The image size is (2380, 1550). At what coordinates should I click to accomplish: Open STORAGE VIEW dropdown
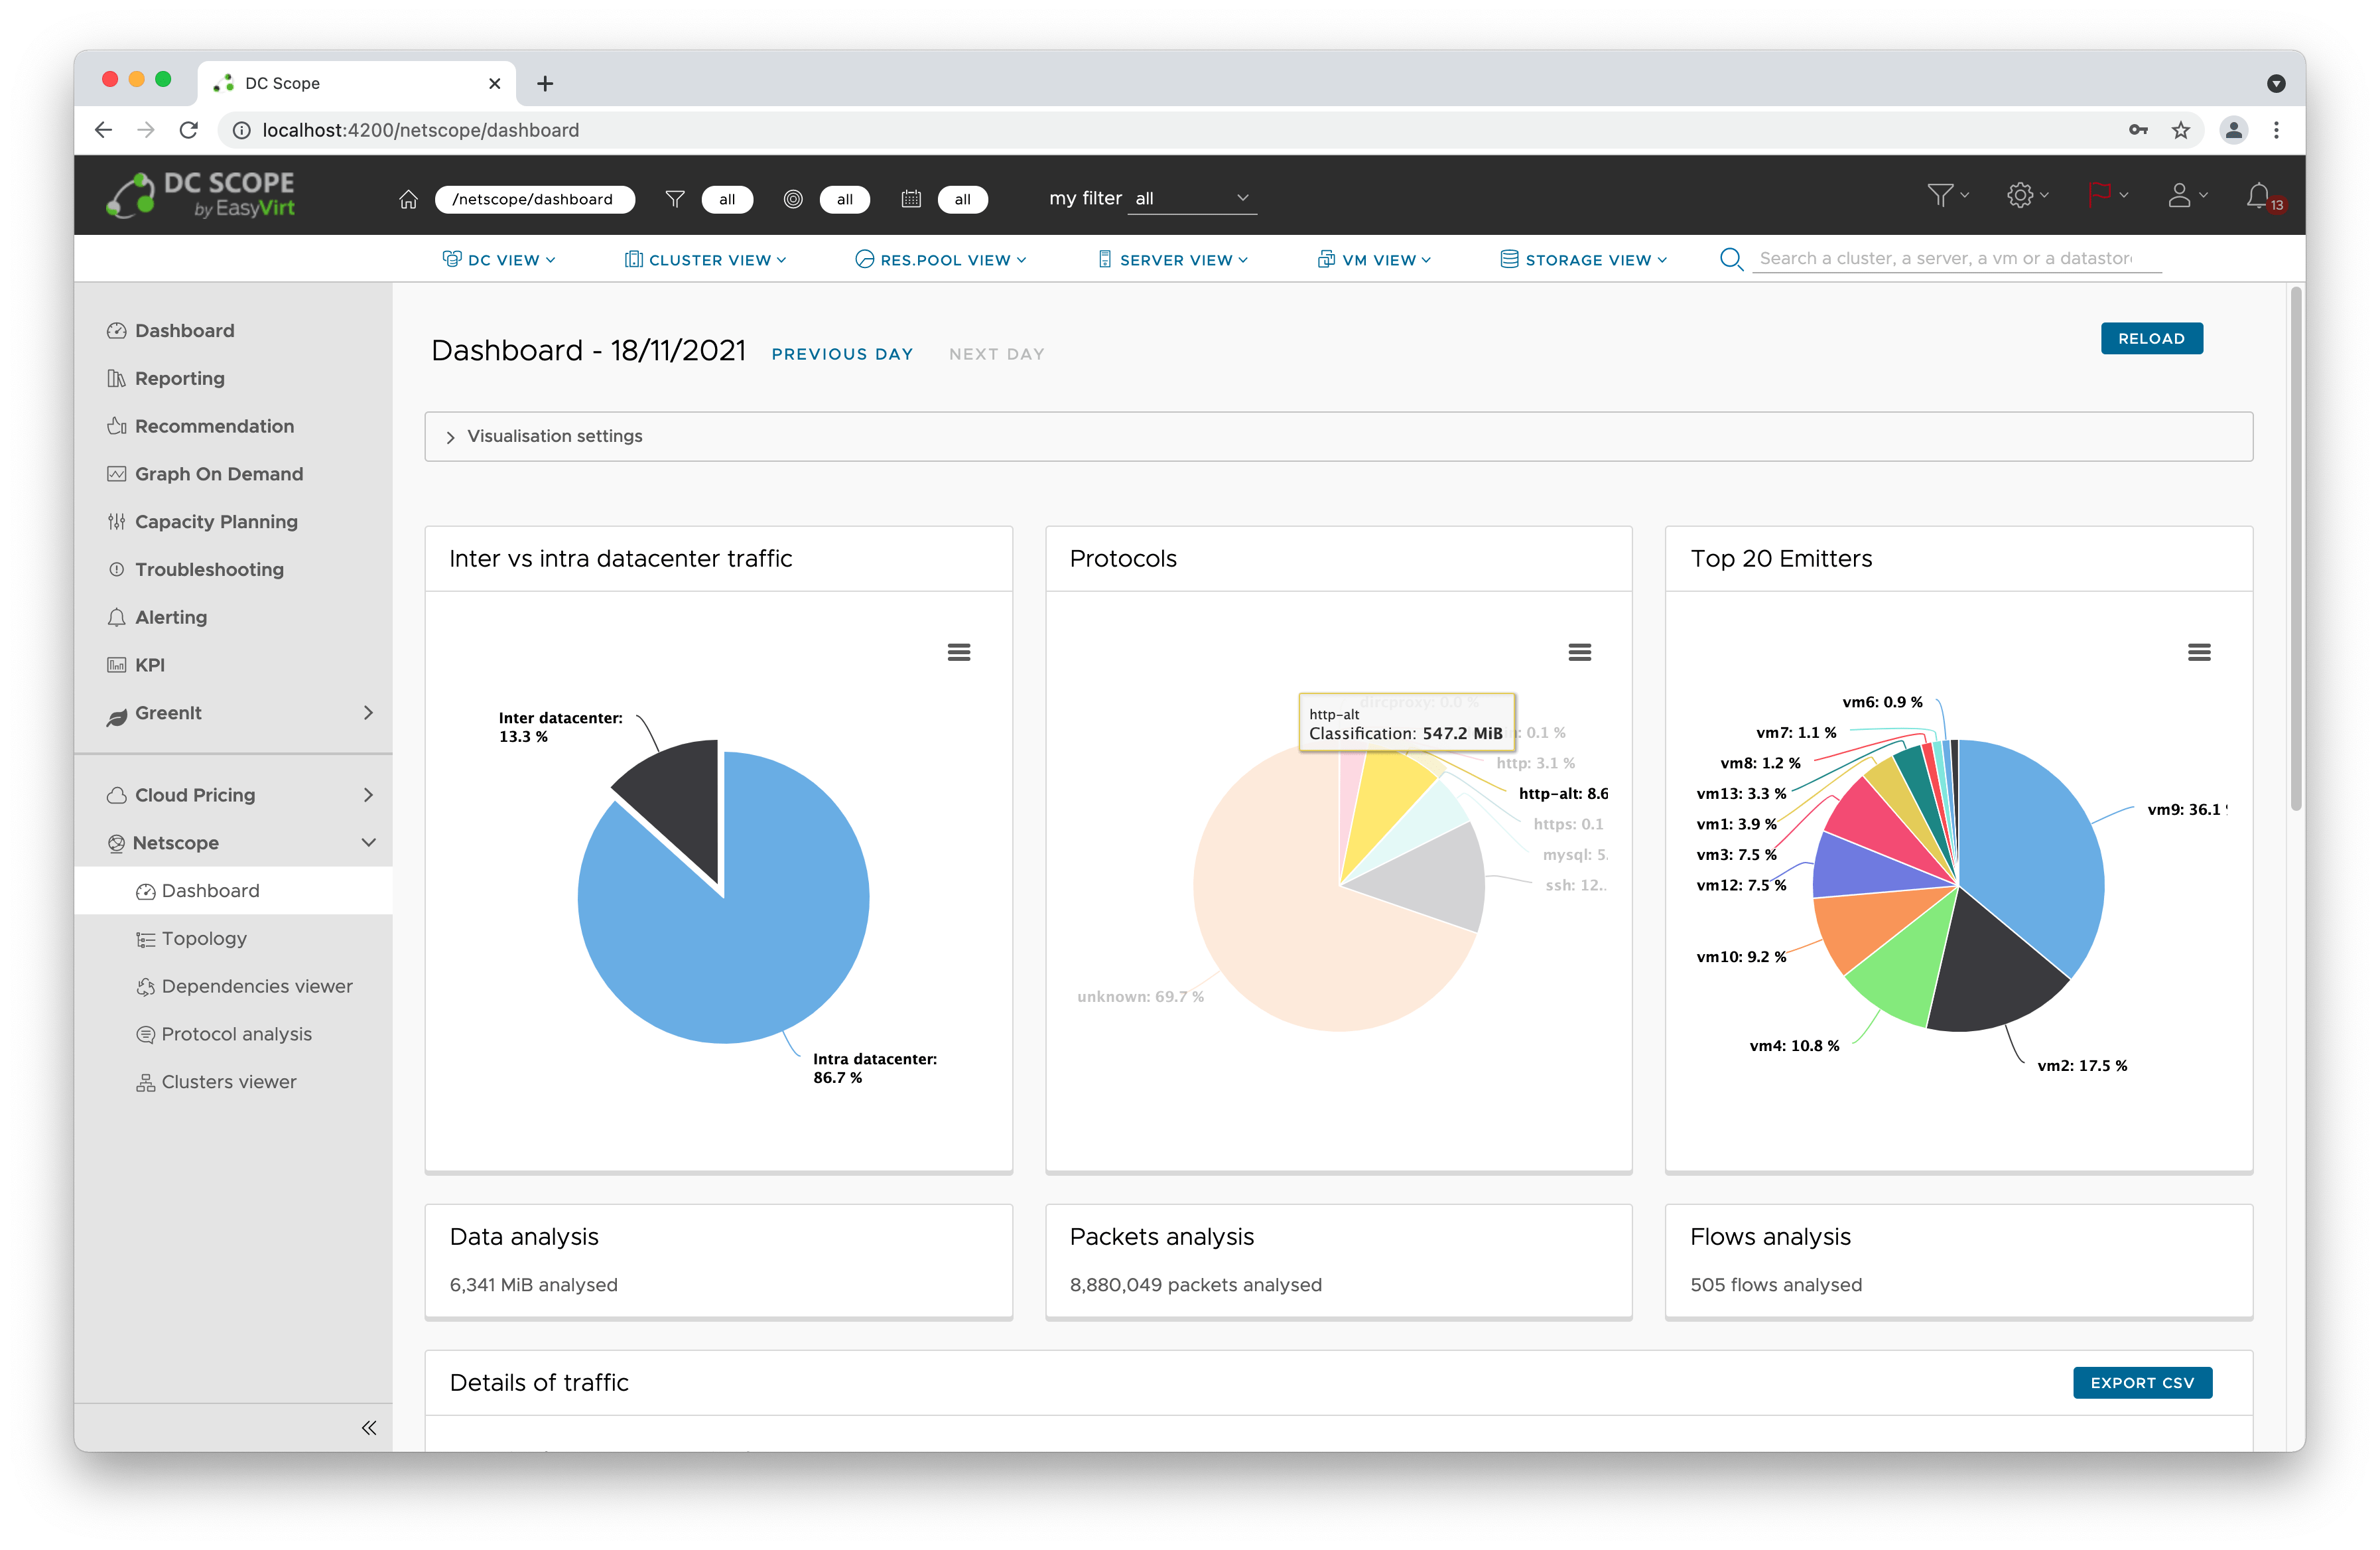1584,260
